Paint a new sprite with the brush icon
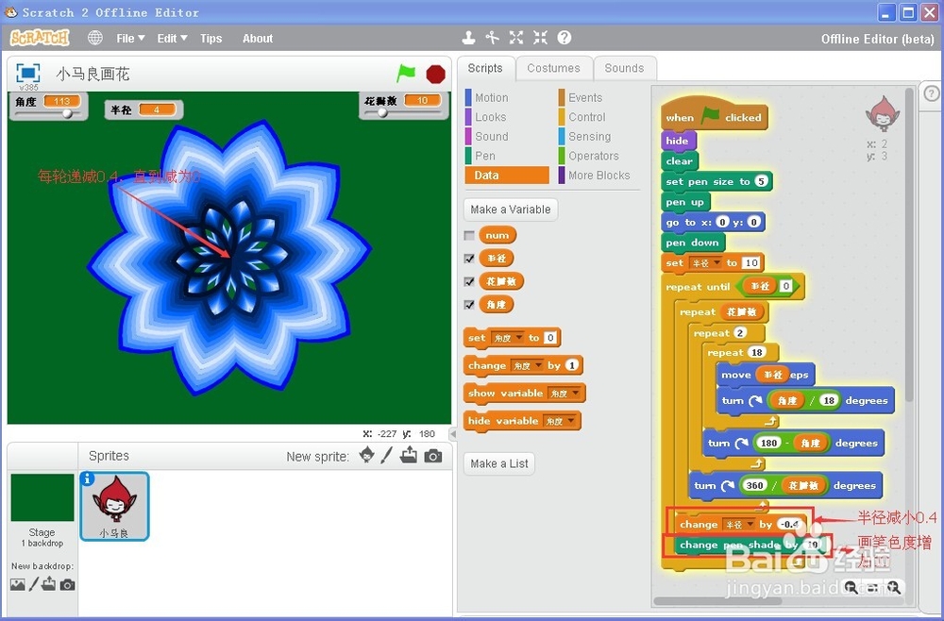 [x=387, y=455]
